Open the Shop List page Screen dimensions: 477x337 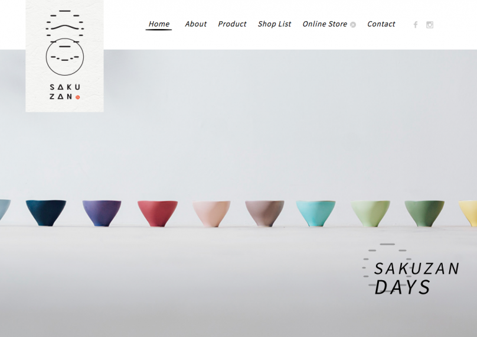point(275,24)
